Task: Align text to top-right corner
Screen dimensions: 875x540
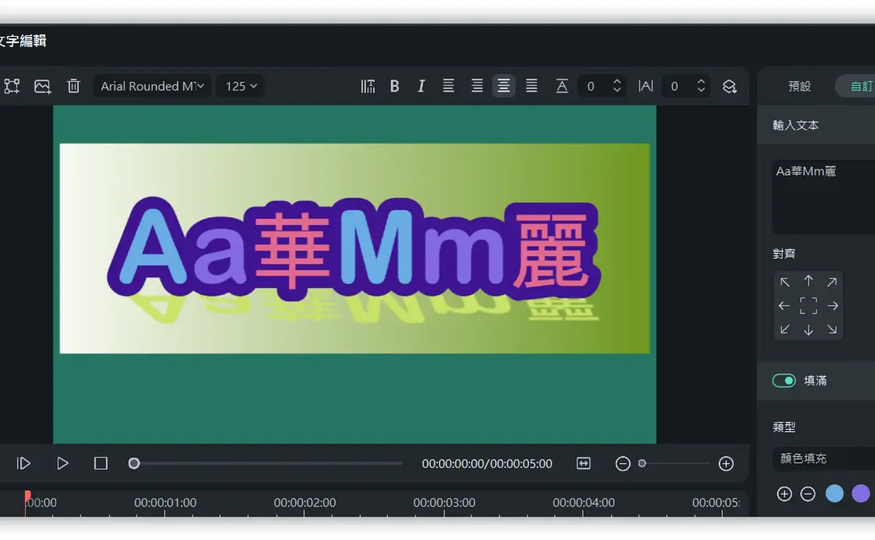Action: [x=832, y=282]
